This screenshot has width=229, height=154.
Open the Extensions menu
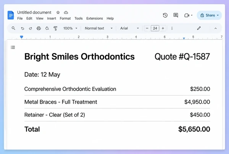pos(95,18)
